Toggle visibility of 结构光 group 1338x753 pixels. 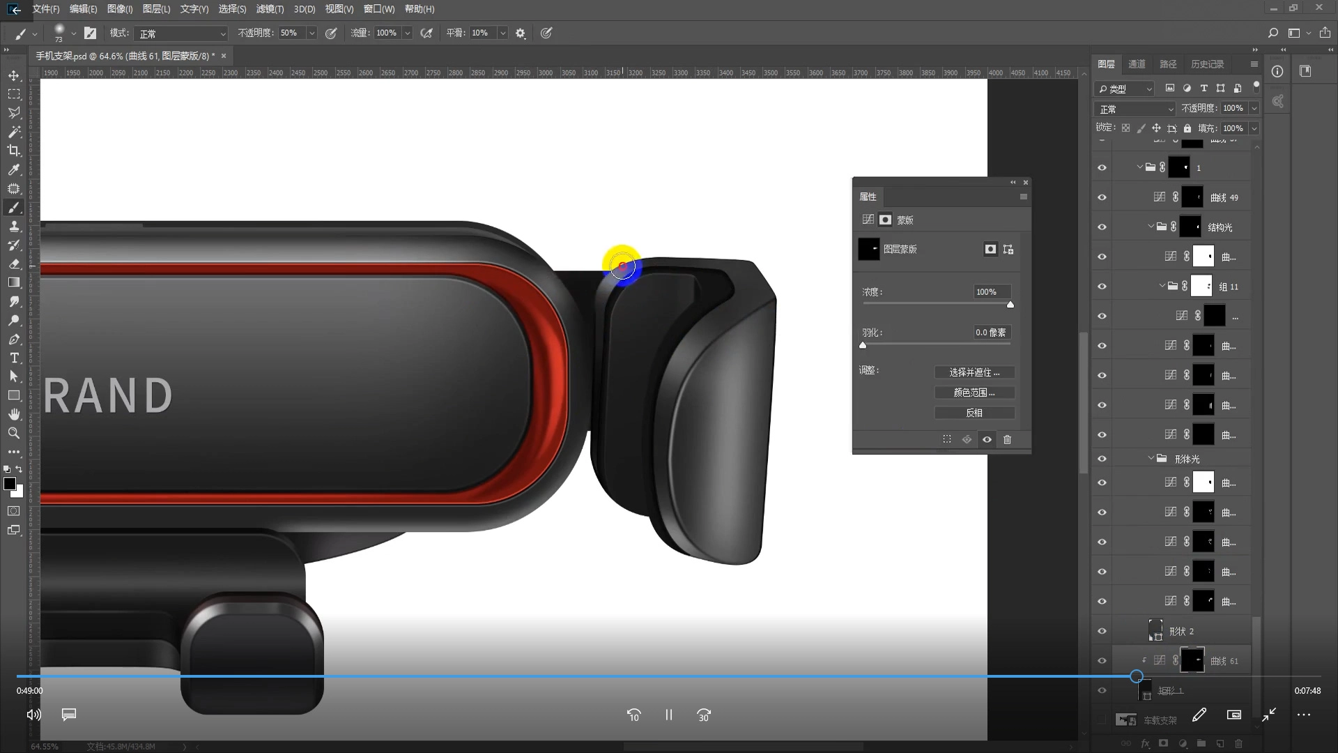[x=1102, y=227]
